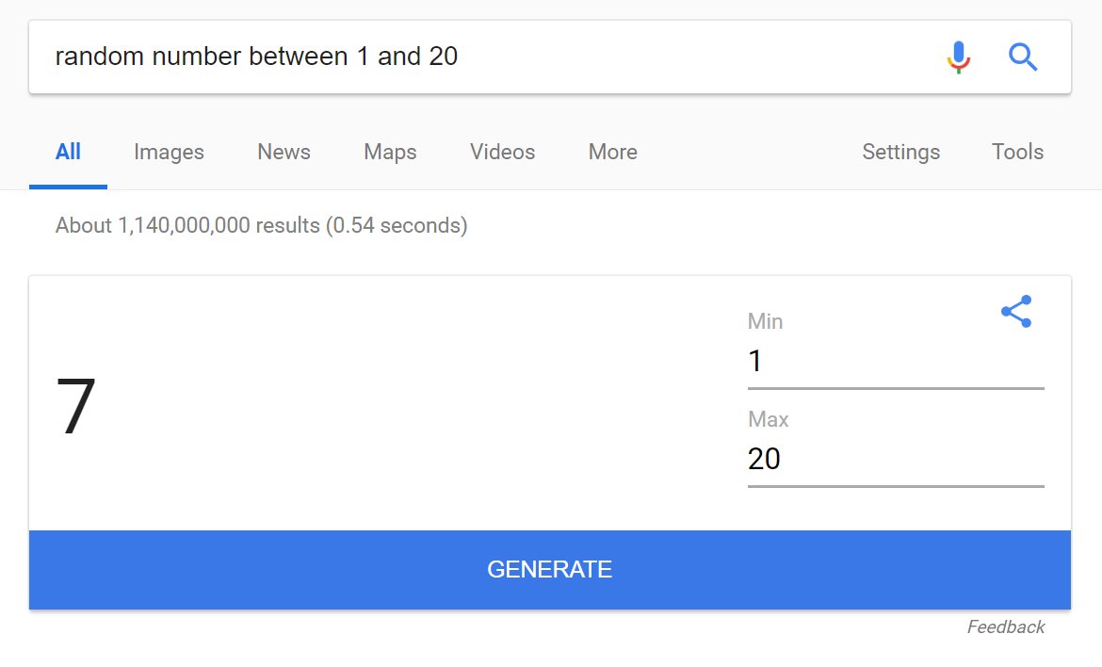Switch to the Images tab
Screen dimensions: 1102x667
pyautogui.click(x=169, y=152)
